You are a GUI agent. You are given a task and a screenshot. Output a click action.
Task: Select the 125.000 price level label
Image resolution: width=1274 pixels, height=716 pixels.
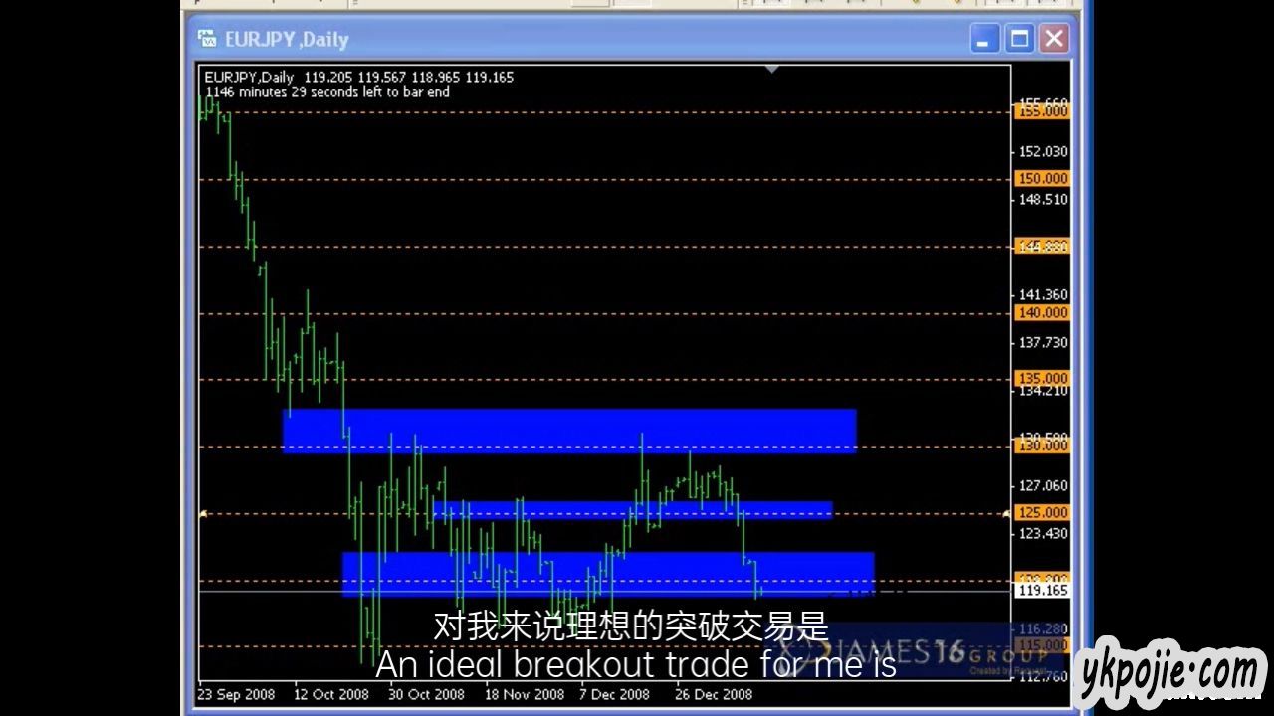click(1041, 513)
